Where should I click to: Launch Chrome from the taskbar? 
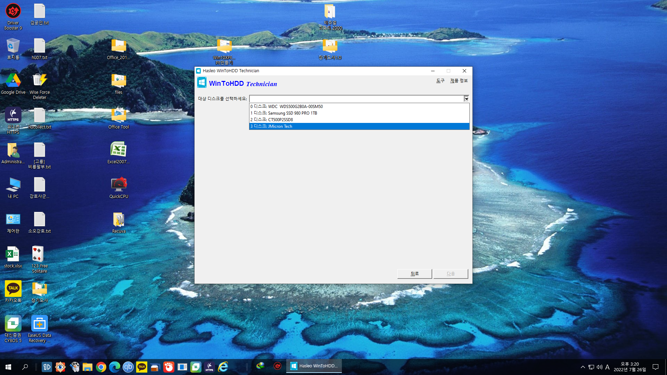click(x=101, y=367)
